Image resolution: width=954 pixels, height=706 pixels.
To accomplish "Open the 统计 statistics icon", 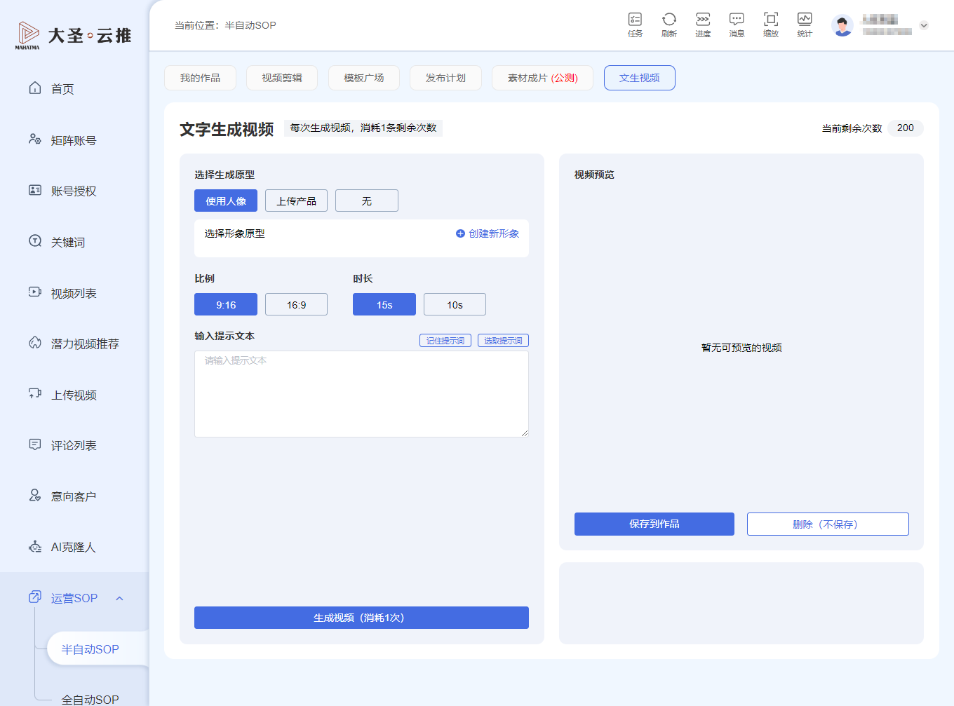I will coord(805,25).
